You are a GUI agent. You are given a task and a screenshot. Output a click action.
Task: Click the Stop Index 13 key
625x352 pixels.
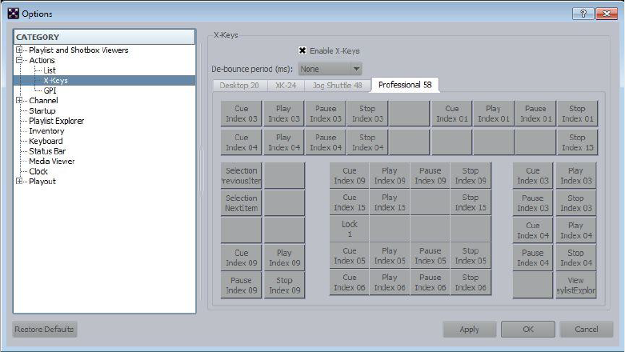point(577,142)
